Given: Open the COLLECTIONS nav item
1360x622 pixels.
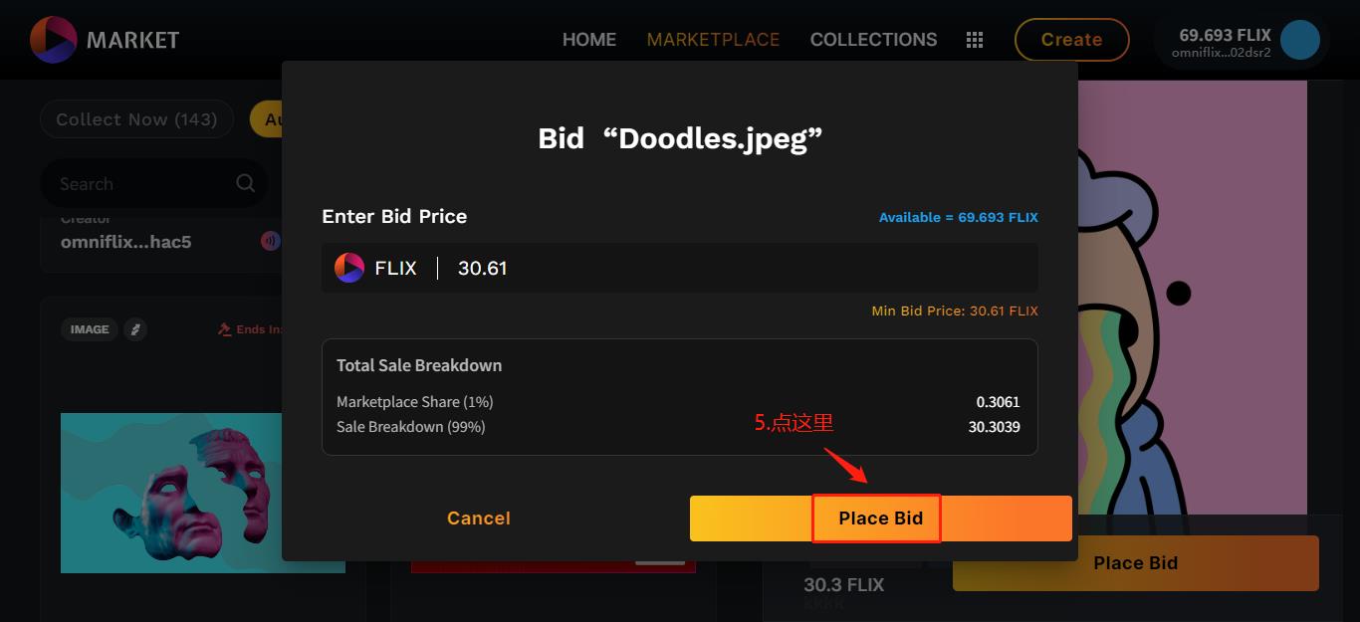Looking at the screenshot, I should 873,40.
